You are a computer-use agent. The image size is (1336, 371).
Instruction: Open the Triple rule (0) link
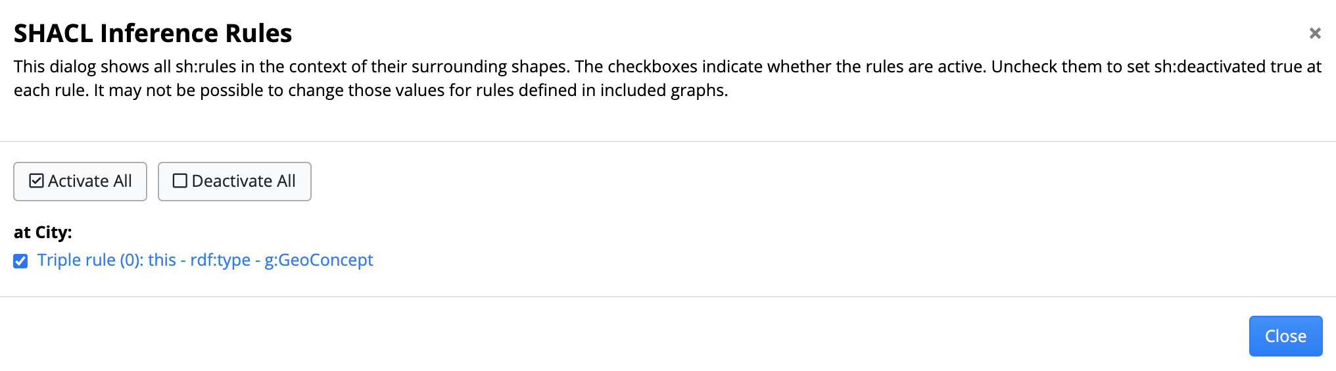tap(205, 260)
